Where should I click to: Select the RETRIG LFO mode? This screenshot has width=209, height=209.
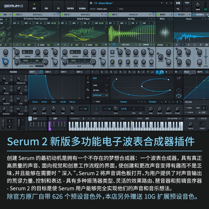[x=100, y=90]
